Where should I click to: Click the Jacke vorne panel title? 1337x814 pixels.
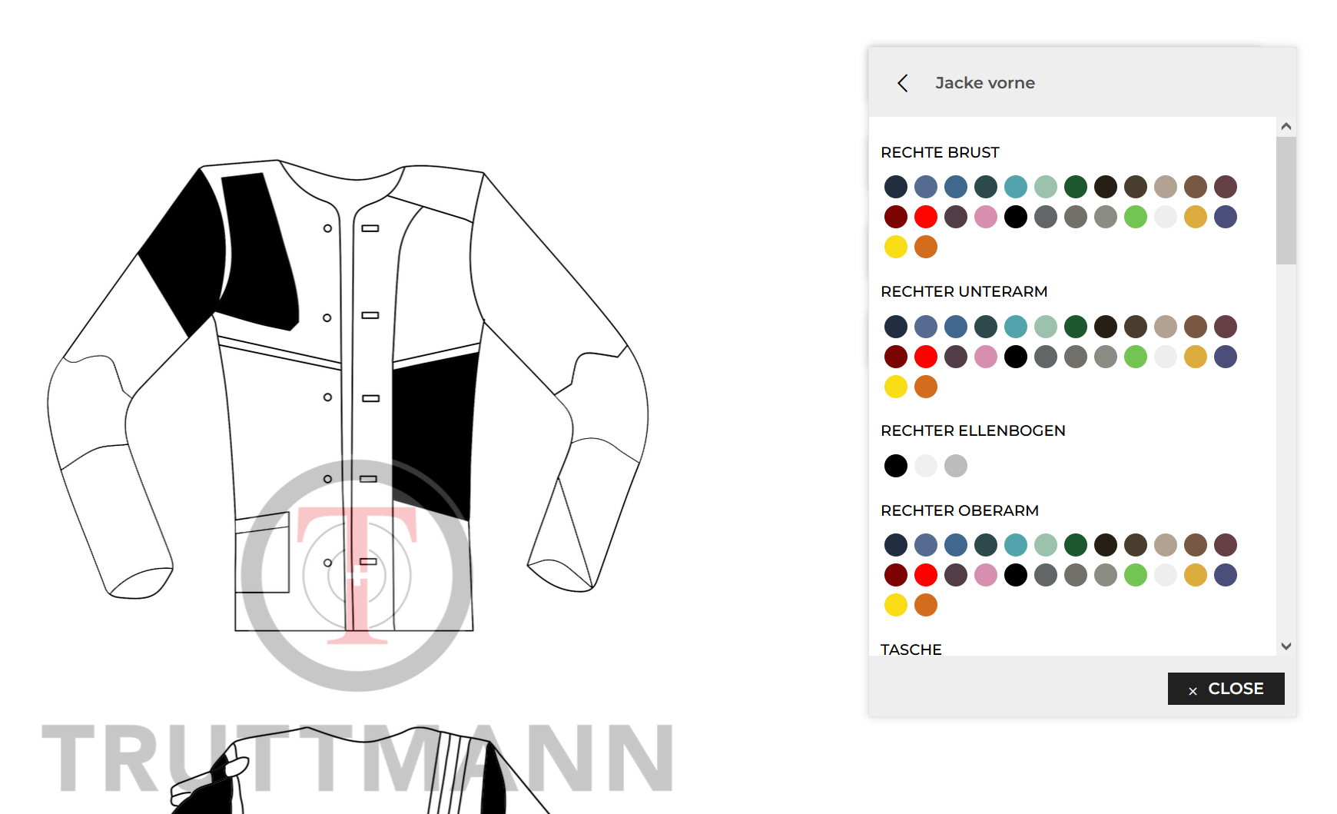[984, 83]
